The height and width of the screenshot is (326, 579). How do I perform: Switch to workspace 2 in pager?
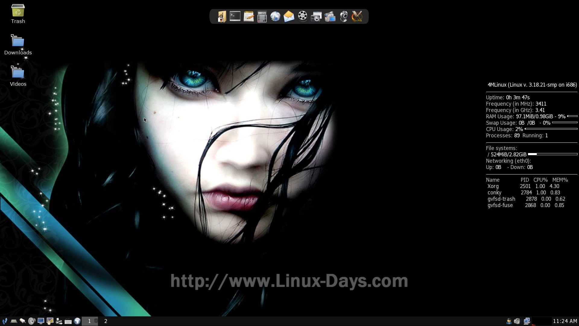106,321
